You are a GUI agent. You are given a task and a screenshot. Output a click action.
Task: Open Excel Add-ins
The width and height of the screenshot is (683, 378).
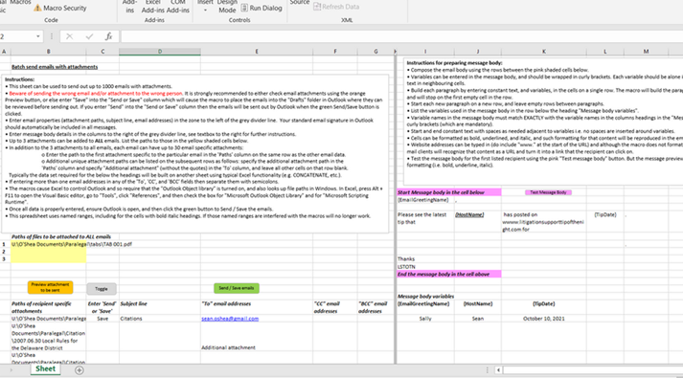click(153, 6)
